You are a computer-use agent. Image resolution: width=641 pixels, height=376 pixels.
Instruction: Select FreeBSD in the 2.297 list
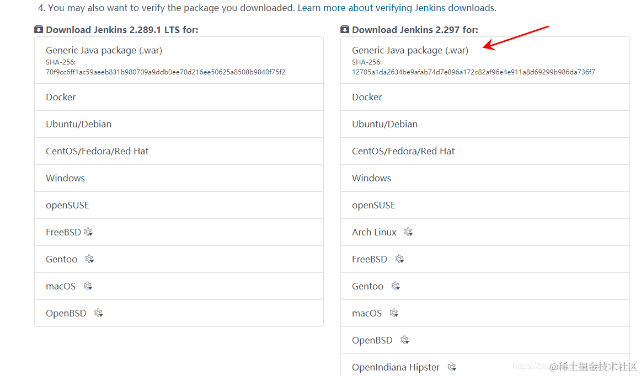[485, 259]
